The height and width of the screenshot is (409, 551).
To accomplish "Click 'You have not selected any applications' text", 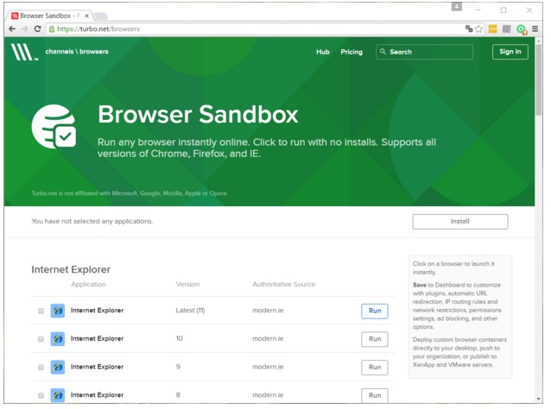I will [x=92, y=221].
